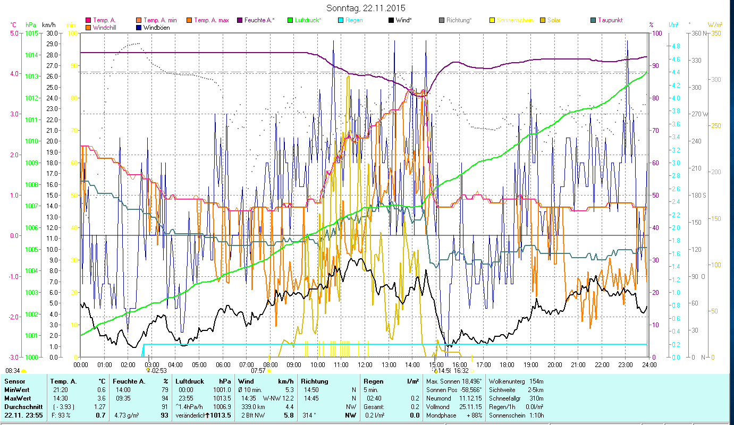Viewport: 734px width, 425px height.
Task: Click the '314 °' wind direction value
Action: [309, 415]
